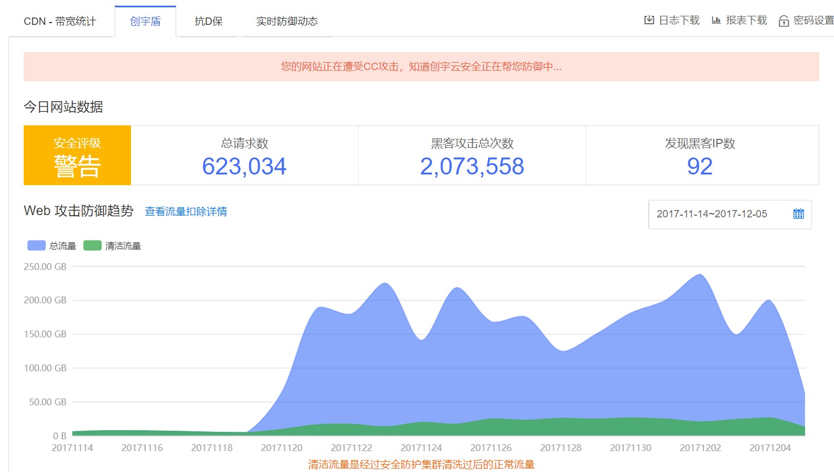Click x-axis date label 20171114

(x=72, y=448)
